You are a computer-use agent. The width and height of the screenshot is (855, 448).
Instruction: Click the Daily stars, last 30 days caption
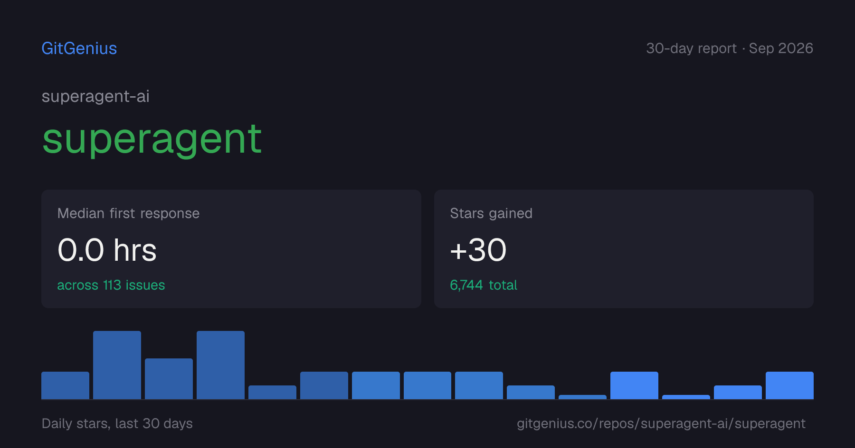pyautogui.click(x=117, y=423)
